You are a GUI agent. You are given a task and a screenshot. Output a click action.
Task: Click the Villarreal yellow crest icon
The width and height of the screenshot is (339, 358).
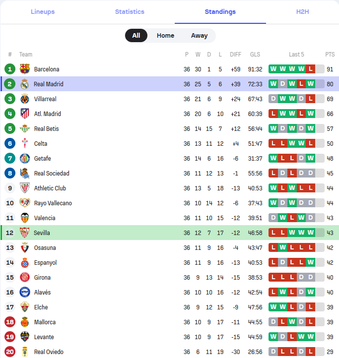point(25,99)
